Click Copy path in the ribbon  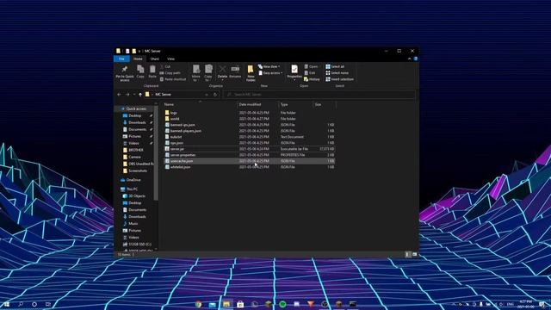click(170, 72)
